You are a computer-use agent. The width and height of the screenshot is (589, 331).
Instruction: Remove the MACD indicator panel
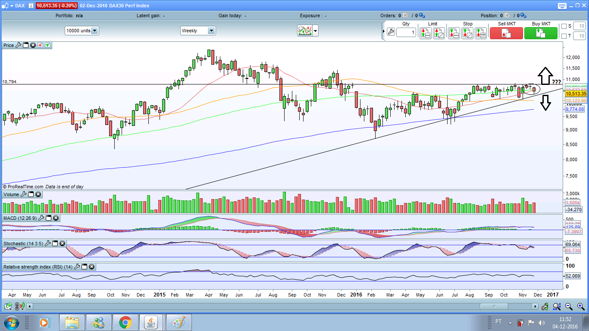[x=56, y=218]
